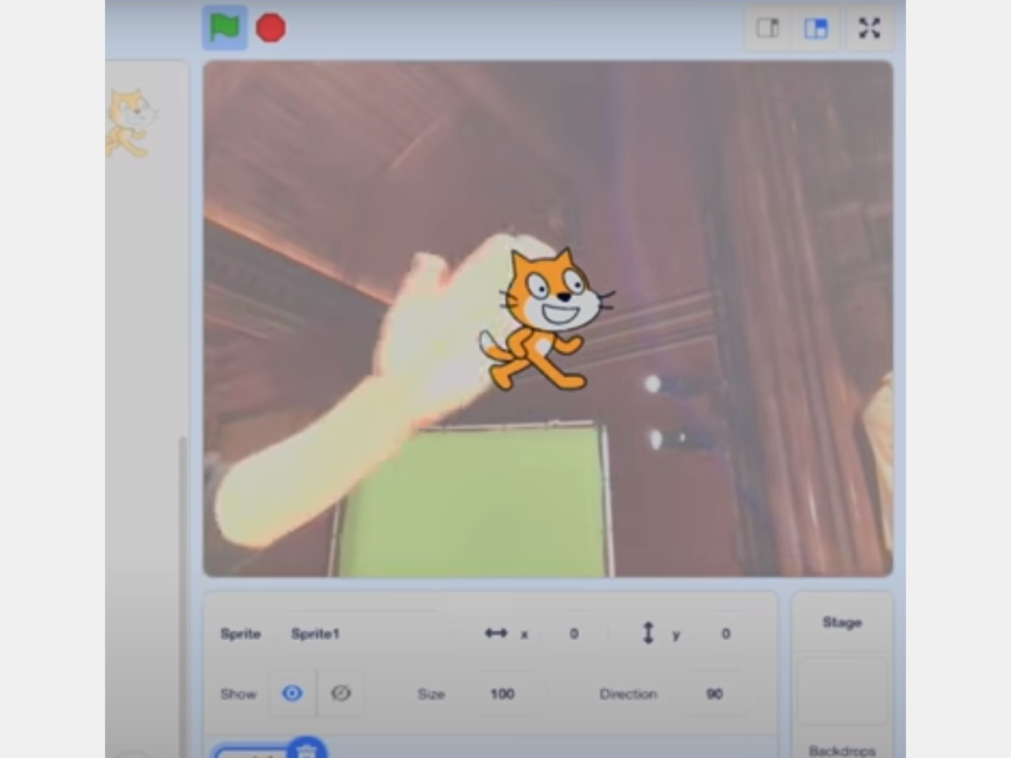Delete the sprite with the trash icon
Screen dimensions: 1011x758
coord(307,749)
